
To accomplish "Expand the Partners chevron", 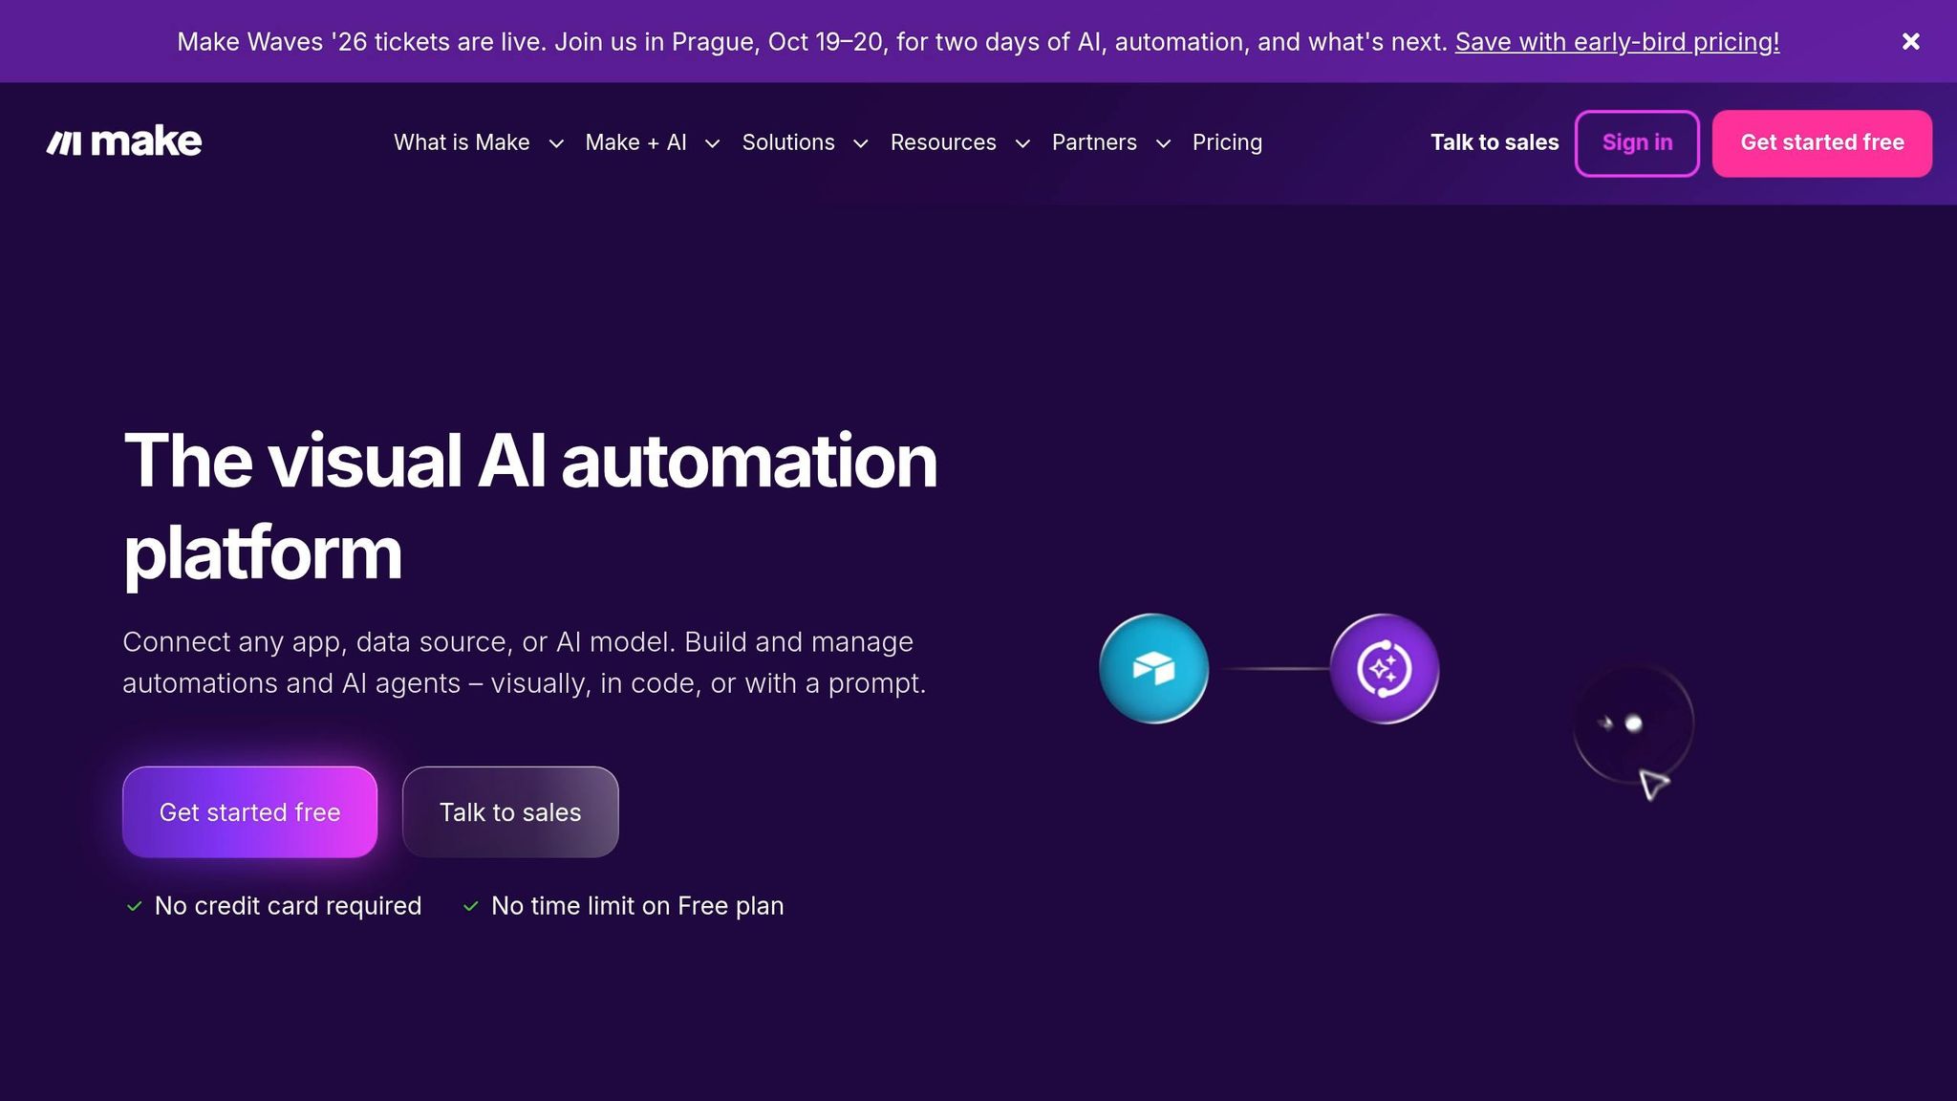I will point(1163,143).
